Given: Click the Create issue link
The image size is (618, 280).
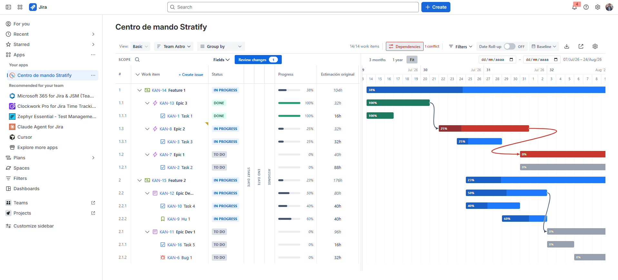Looking at the screenshot, I should click(x=191, y=74).
